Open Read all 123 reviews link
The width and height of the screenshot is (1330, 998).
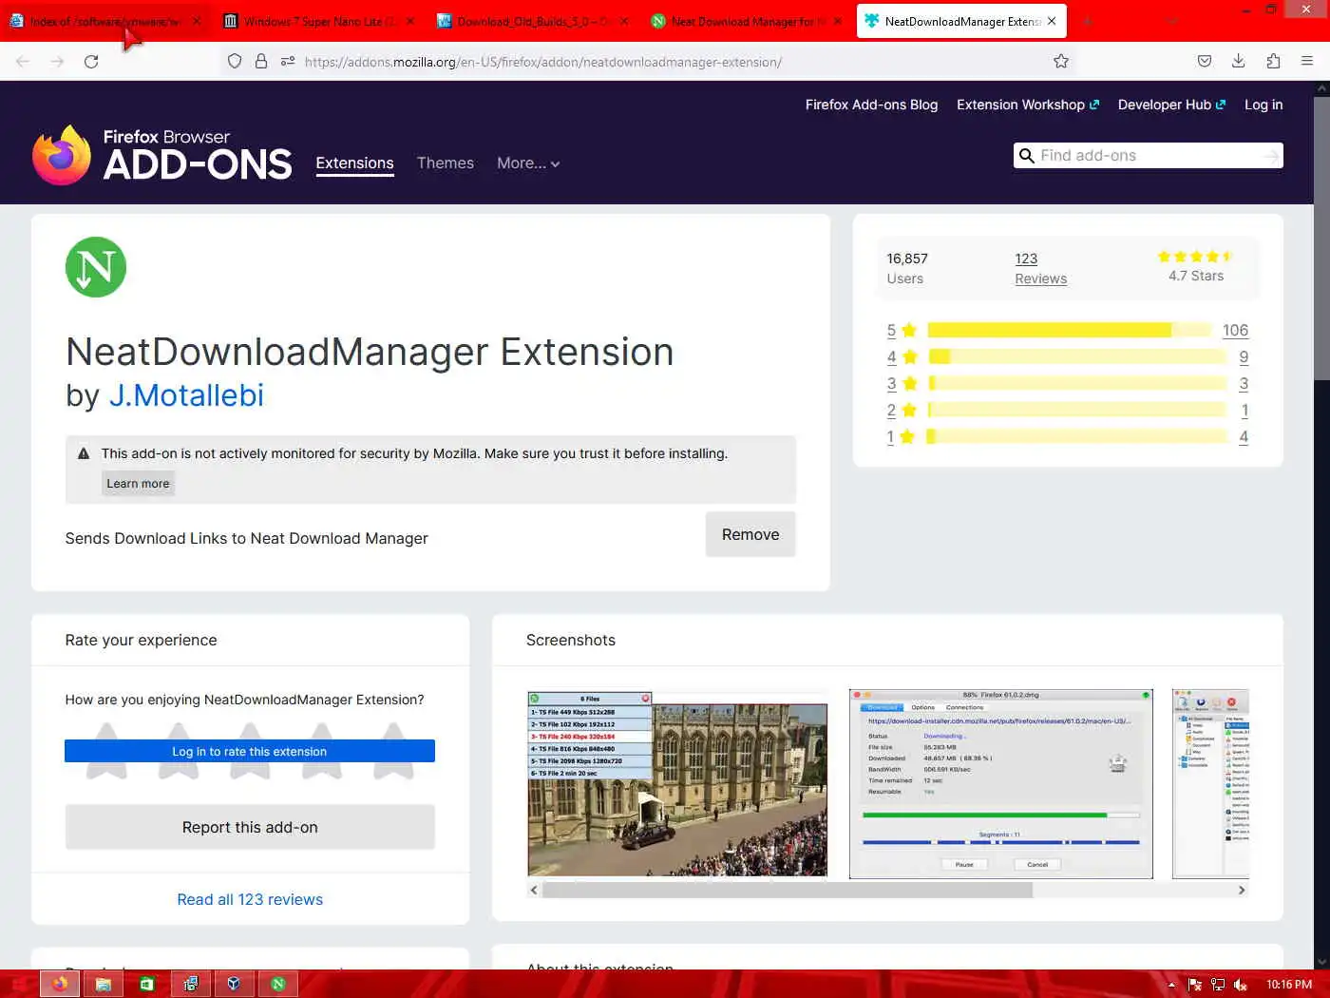[x=250, y=899]
